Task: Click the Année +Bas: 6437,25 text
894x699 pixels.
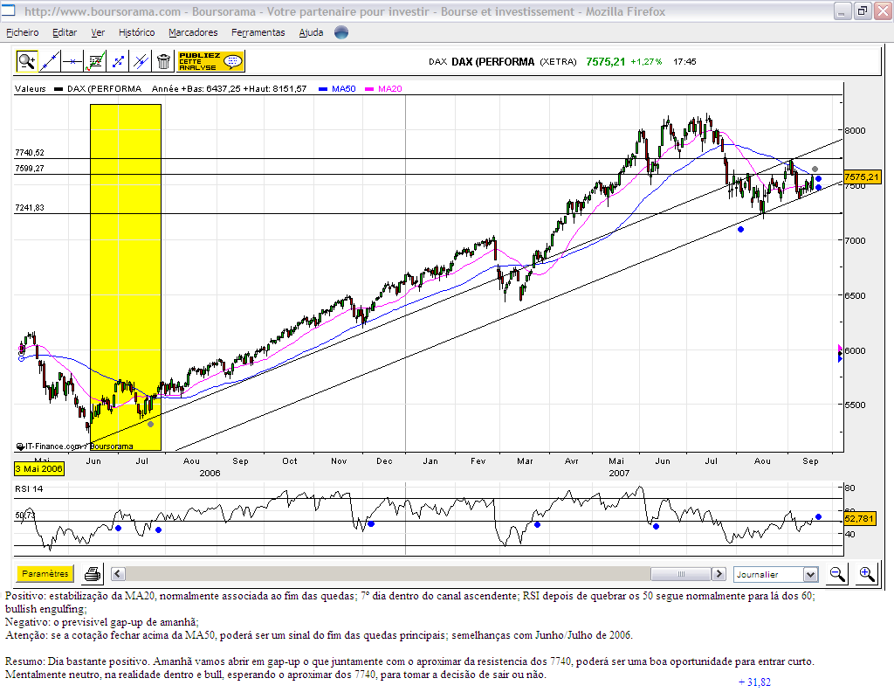Action: coord(196,88)
